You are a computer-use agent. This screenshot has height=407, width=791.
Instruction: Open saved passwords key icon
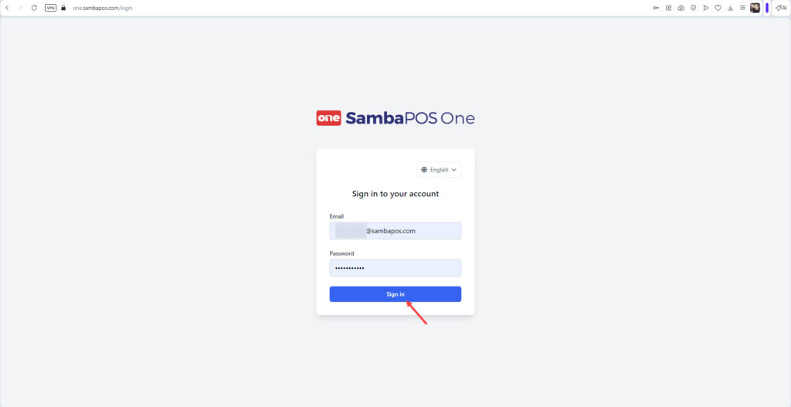coord(657,8)
